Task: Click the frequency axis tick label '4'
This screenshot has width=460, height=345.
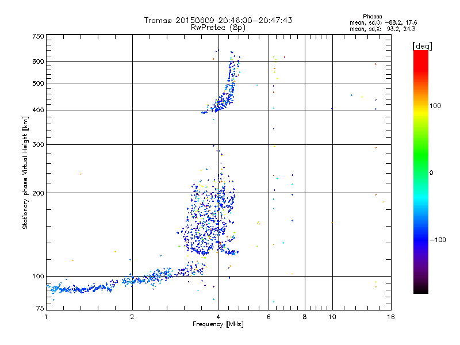Action: coord(218,317)
